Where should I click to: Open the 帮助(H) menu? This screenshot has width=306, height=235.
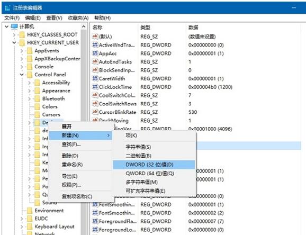coord(103,18)
